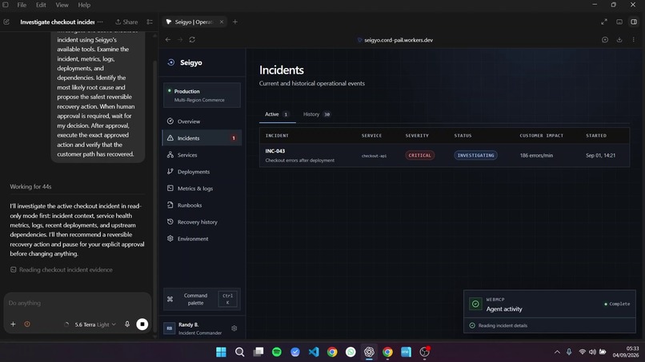Open Recovery history in sidebar

coord(202,222)
